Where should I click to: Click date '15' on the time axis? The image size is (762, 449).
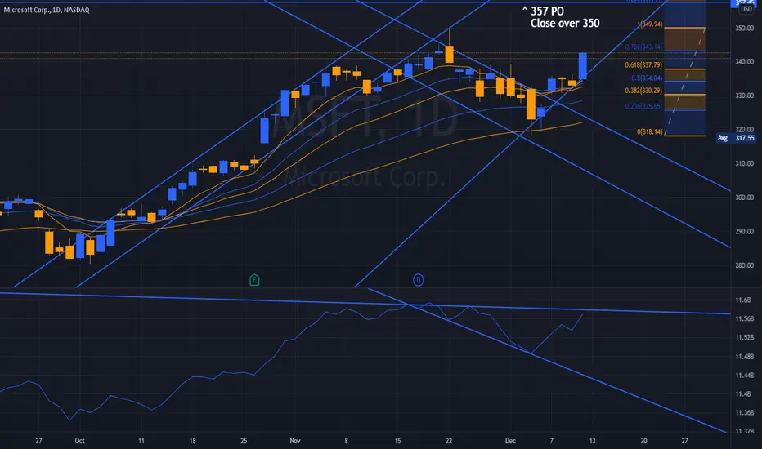click(397, 441)
